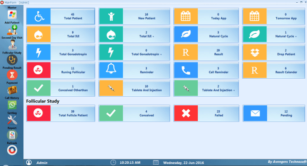
Task: Open the 3 Call Reminder tile
Action: tap(206, 70)
